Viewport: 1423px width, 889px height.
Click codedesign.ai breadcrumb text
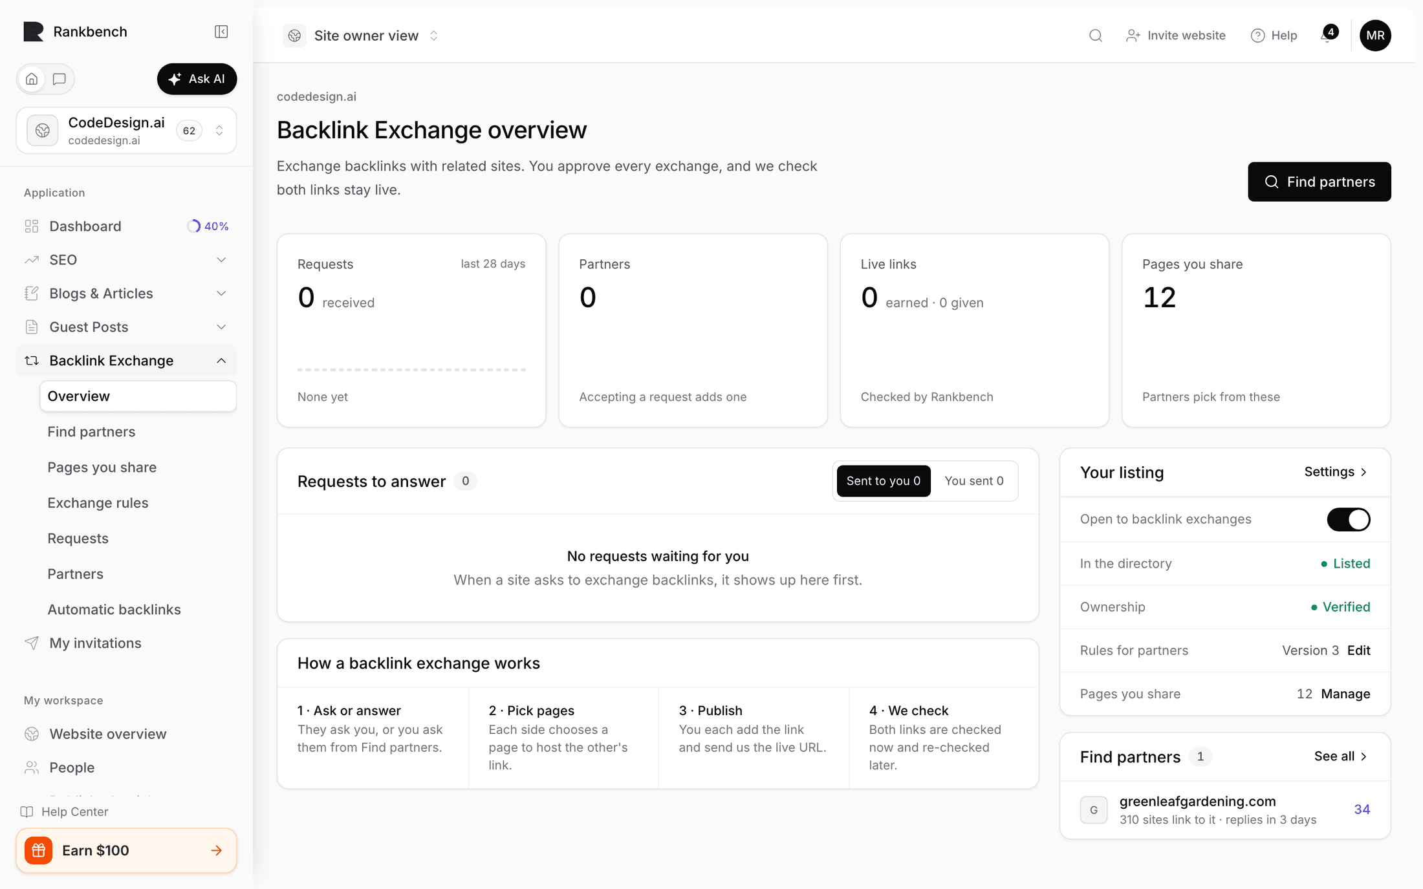coord(316,96)
